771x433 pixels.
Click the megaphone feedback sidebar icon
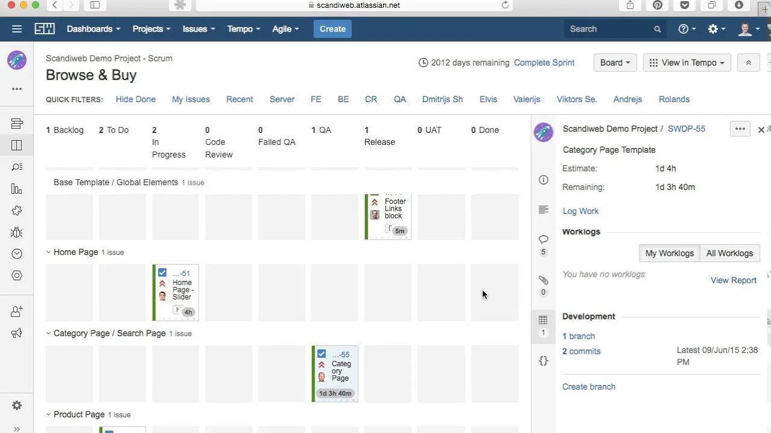[17, 333]
